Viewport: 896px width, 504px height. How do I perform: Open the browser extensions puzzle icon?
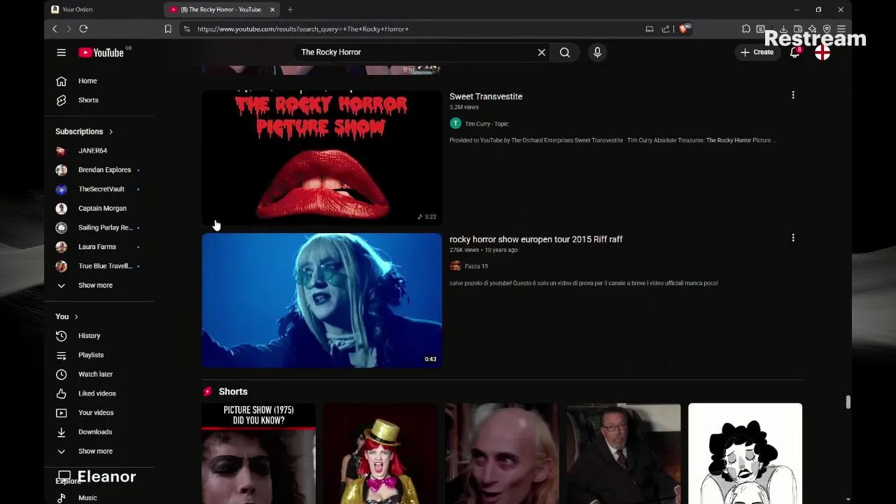pos(746,29)
